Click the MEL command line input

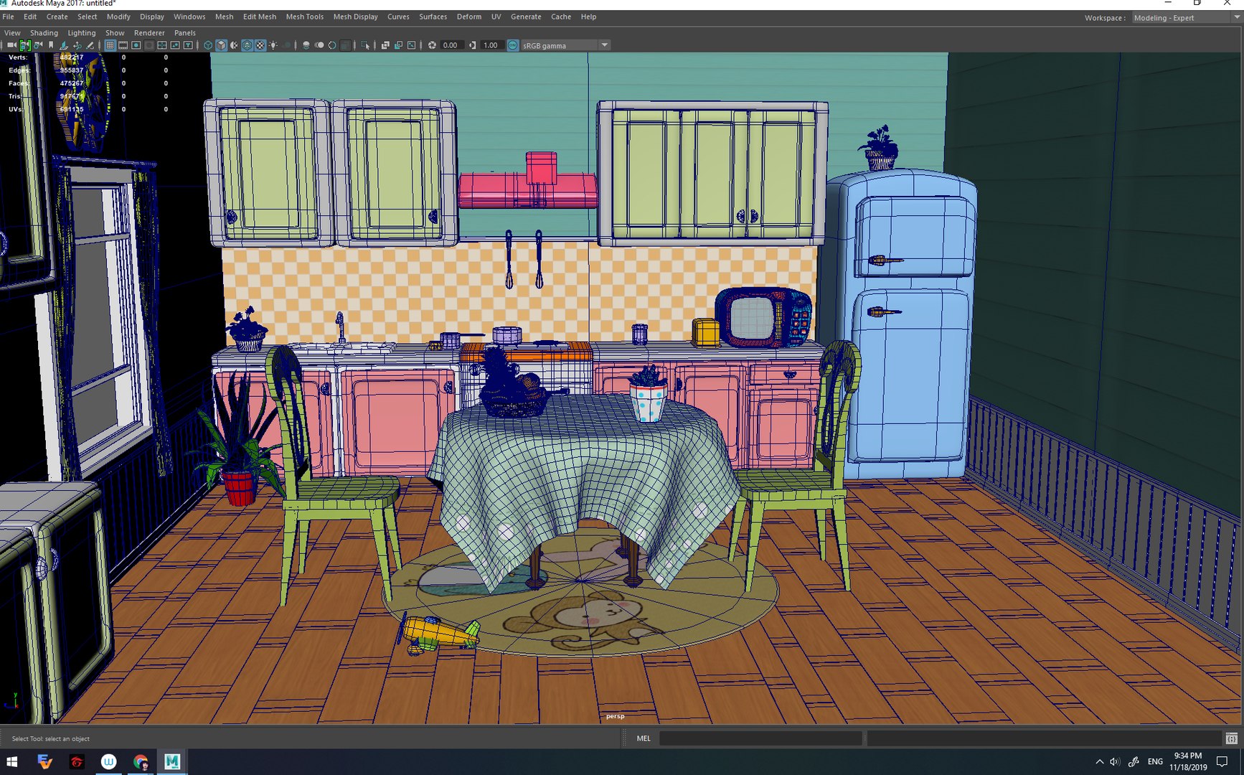[760, 738]
